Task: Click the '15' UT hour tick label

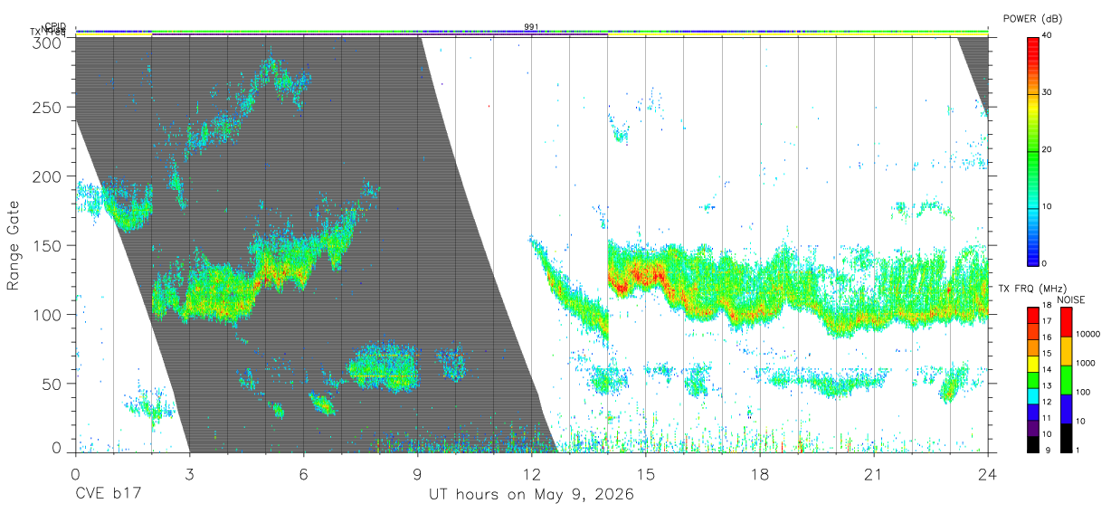Action: (646, 474)
